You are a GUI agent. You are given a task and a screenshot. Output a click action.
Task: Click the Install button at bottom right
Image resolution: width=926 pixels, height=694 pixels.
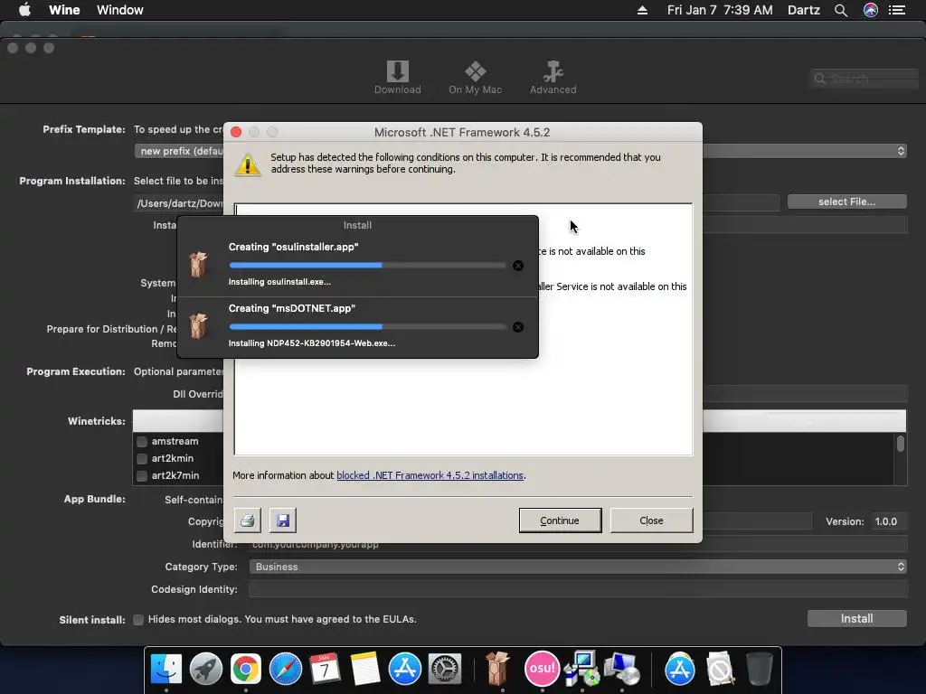(857, 618)
